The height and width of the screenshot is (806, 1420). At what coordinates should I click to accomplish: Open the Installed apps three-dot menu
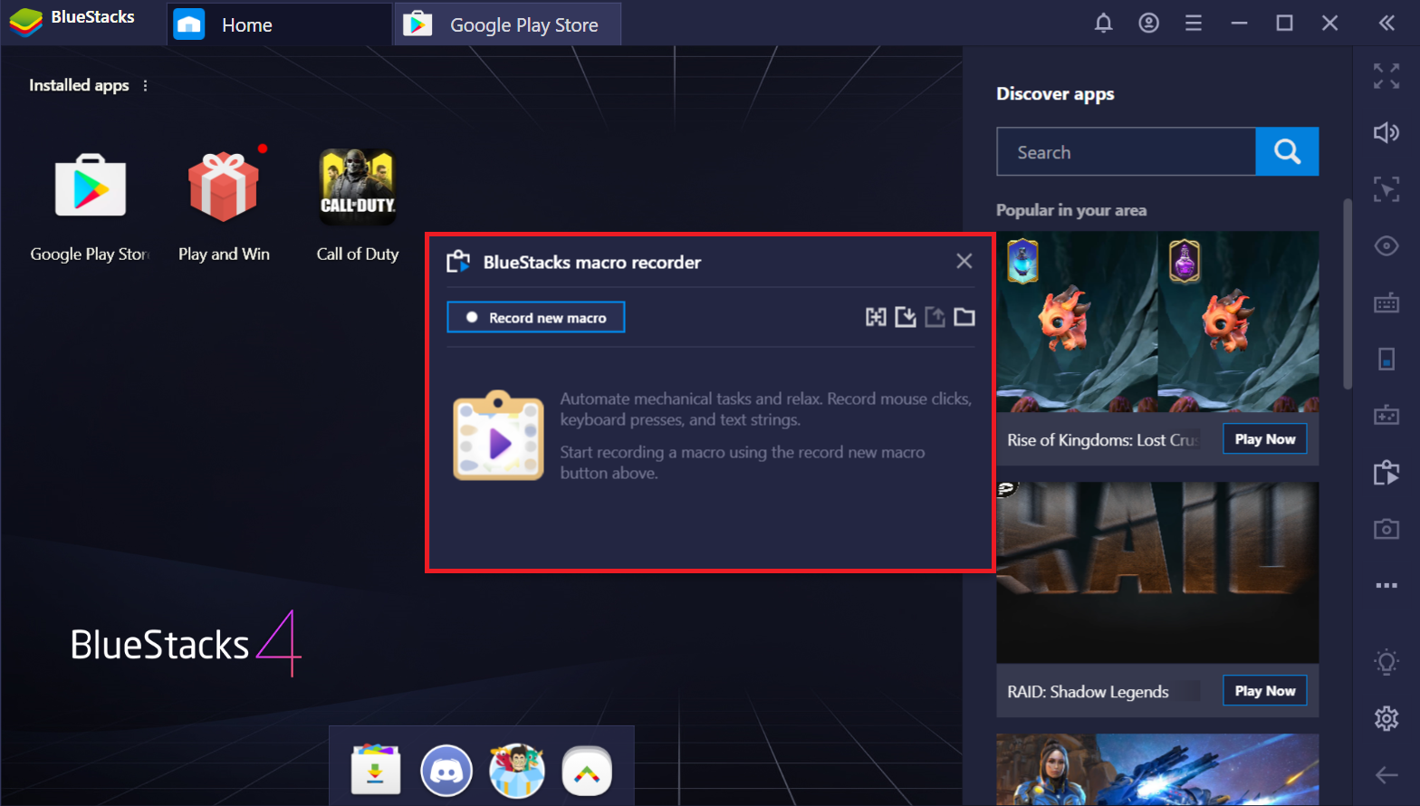(x=145, y=85)
